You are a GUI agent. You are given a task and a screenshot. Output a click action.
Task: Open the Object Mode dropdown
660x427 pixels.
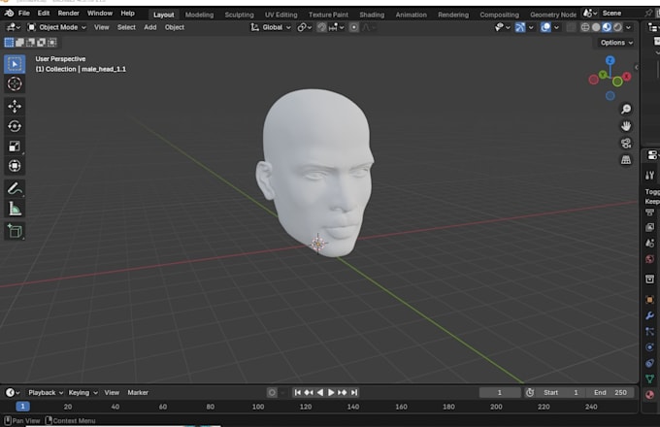(x=57, y=27)
